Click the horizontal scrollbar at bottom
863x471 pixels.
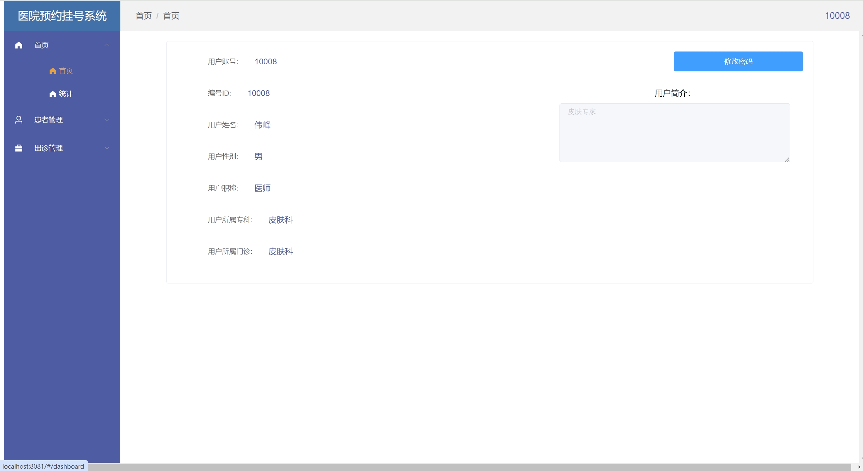472,467
